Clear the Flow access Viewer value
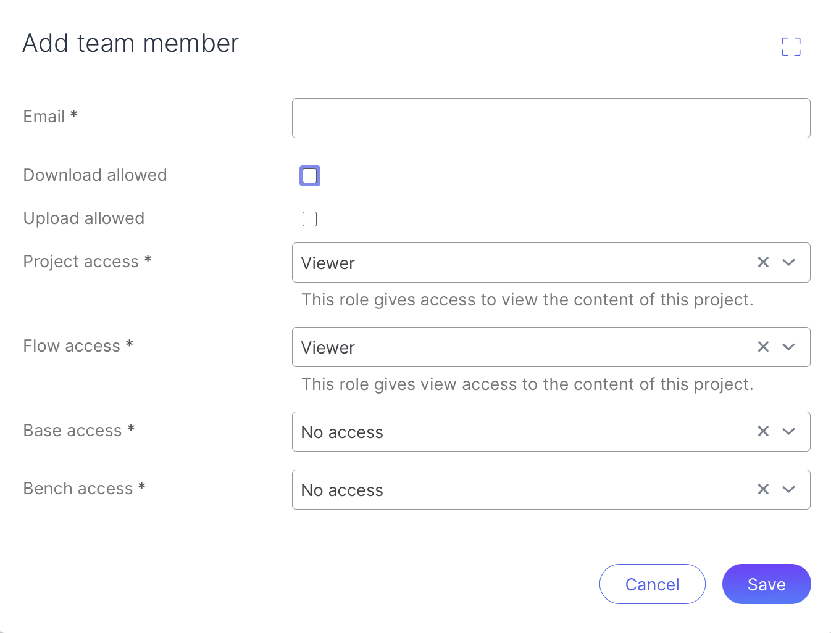831x633 pixels. [763, 347]
